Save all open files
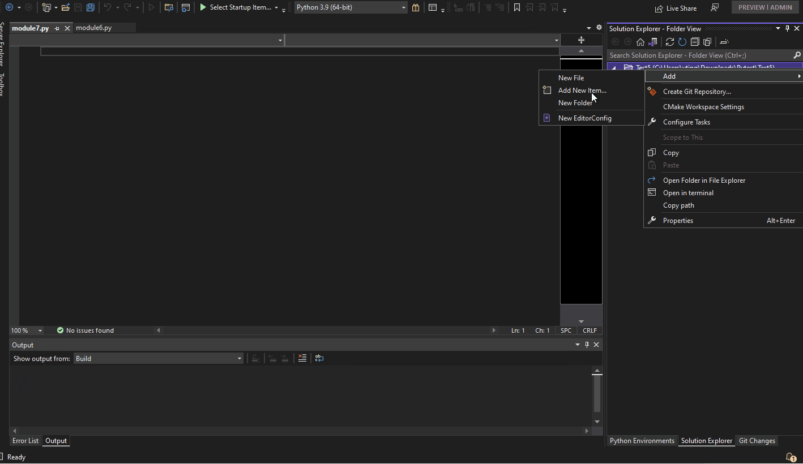Image resolution: width=803 pixels, height=464 pixels. coord(90,7)
